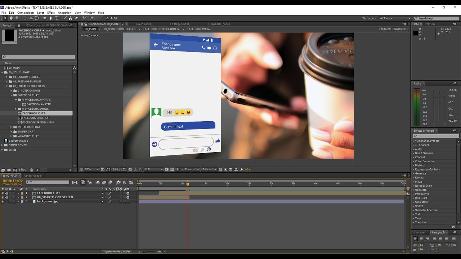Expand the INSTAGRAM CHAT folder
461x259 pixels.
click(11, 127)
